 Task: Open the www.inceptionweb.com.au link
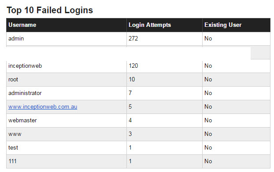coord(43,107)
